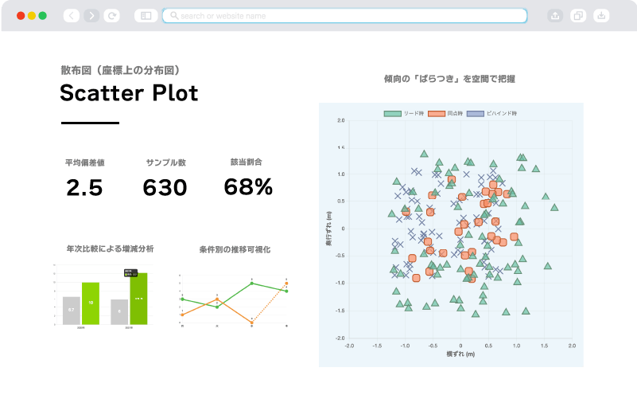Click the Scatter Plot heading
This screenshot has height=399, width=637.
(x=129, y=93)
